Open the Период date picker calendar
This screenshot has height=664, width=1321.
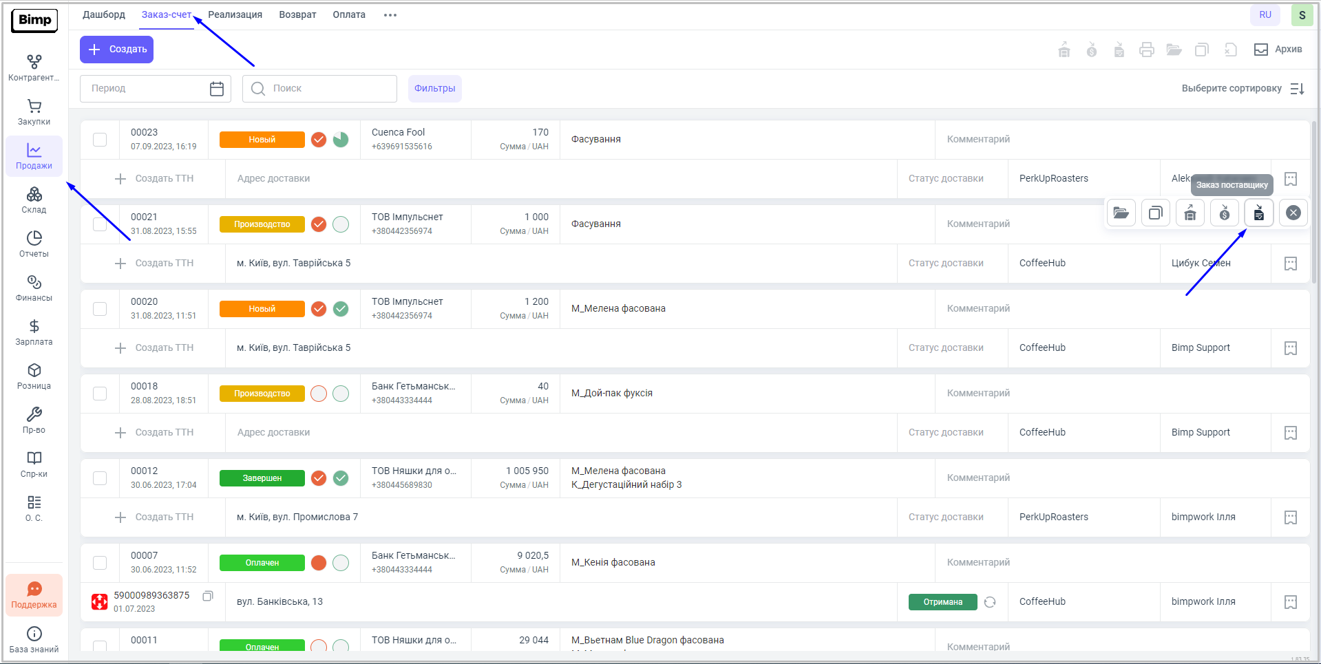[217, 89]
